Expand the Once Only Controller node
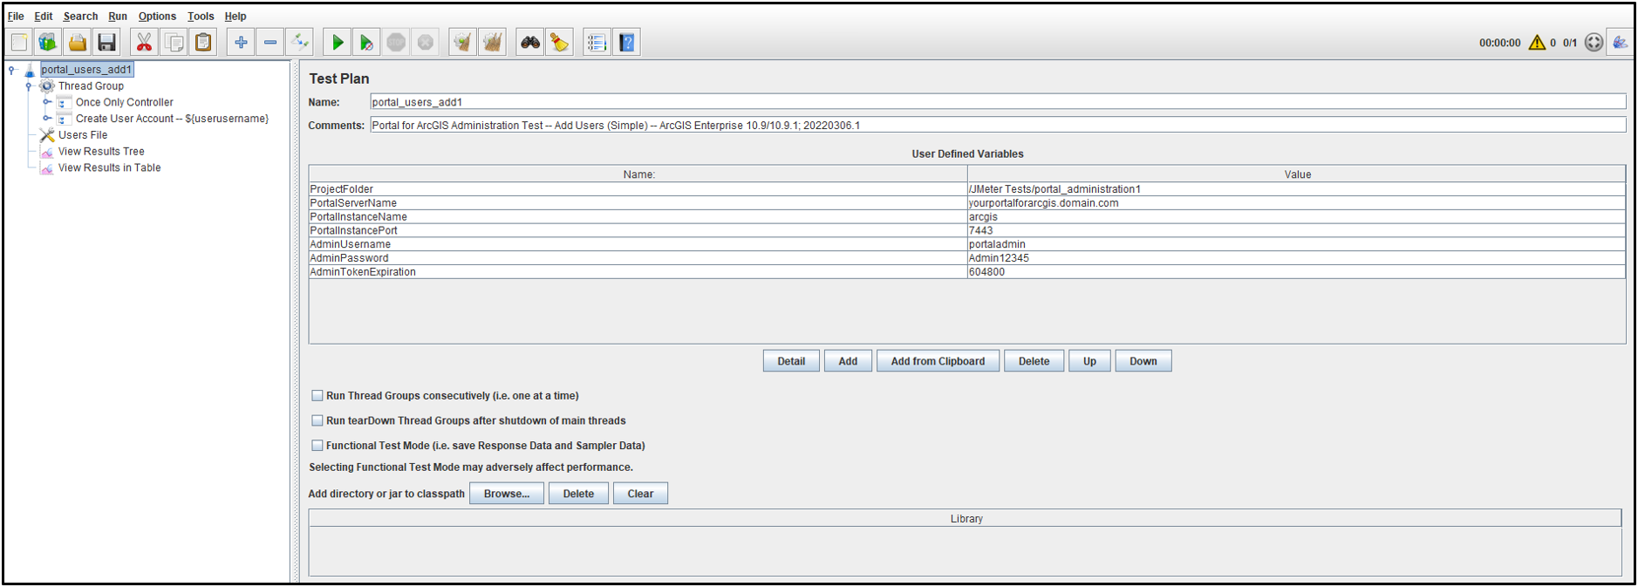1638x587 pixels. click(x=47, y=102)
